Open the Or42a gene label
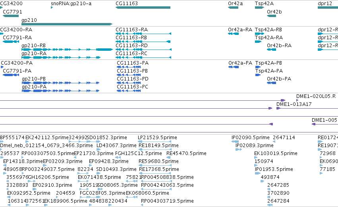This screenshot has height=207, width=338. [x=236, y=4]
